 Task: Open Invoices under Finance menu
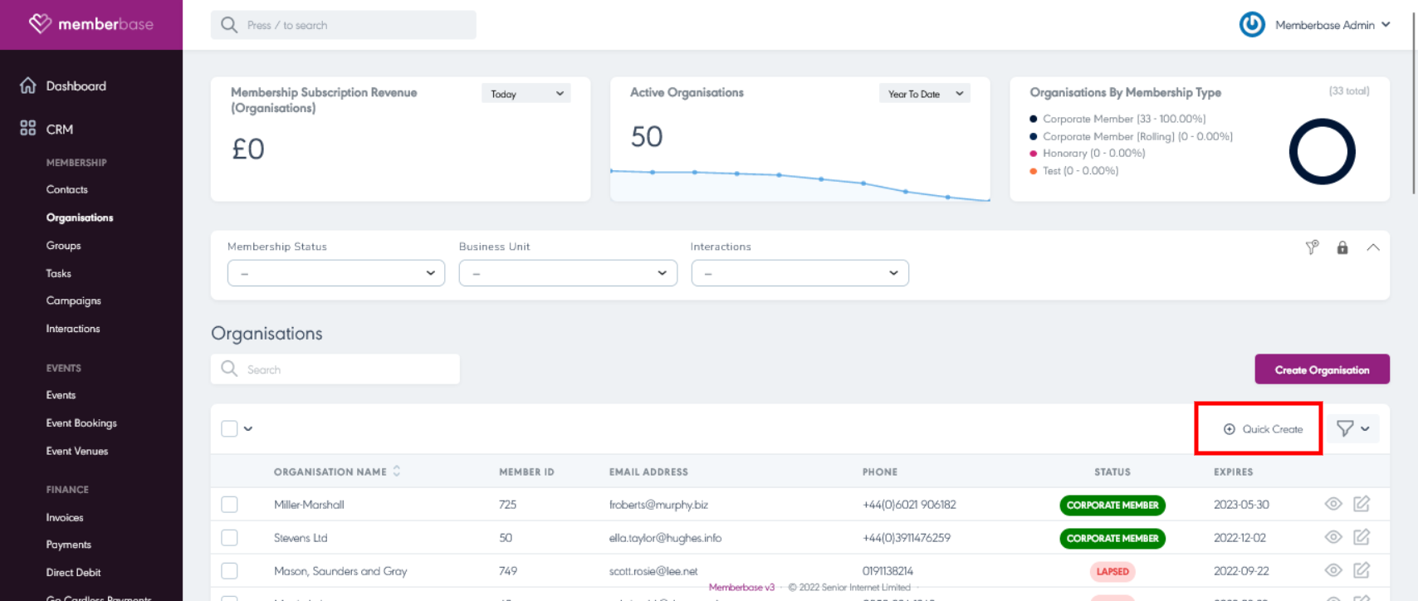click(65, 517)
